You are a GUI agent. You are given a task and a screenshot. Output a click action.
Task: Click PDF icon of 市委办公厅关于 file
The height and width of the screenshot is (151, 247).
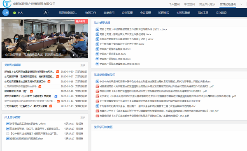coord(97,111)
